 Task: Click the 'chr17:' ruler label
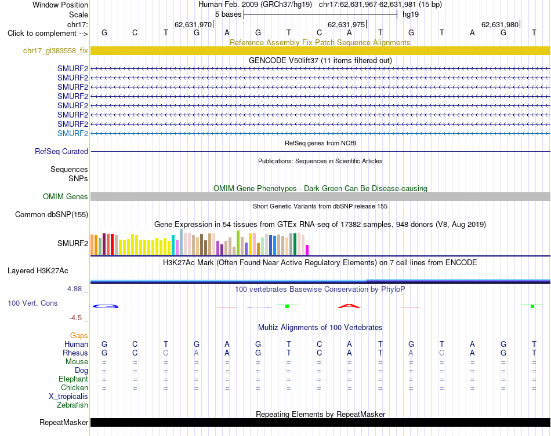click(77, 24)
